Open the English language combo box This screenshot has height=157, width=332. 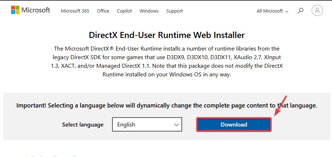pyautogui.click(x=147, y=125)
